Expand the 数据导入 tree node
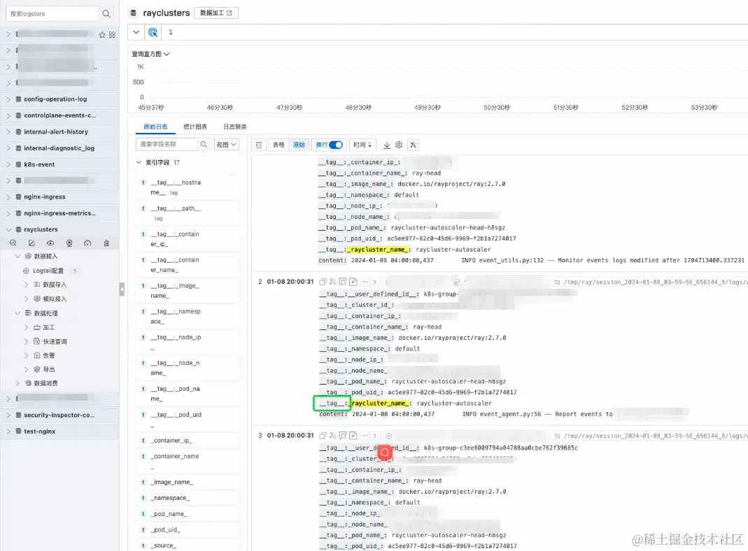The width and height of the screenshot is (748, 551). (26, 285)
